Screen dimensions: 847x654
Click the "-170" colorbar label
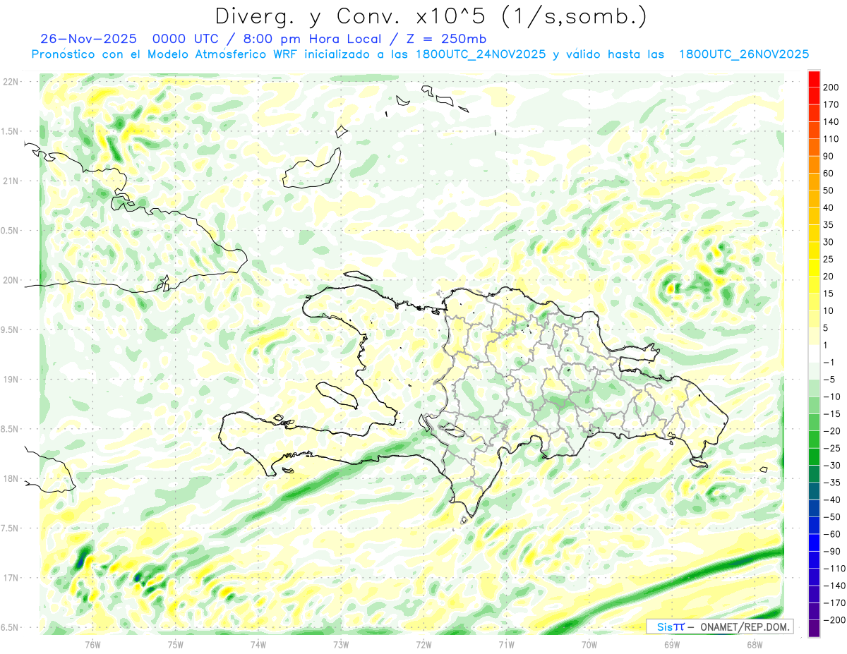[x=834, y=603]
